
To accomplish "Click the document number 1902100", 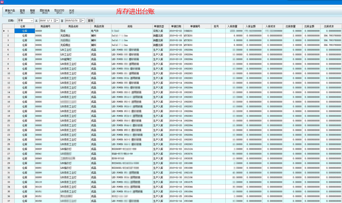I will 197,173.
